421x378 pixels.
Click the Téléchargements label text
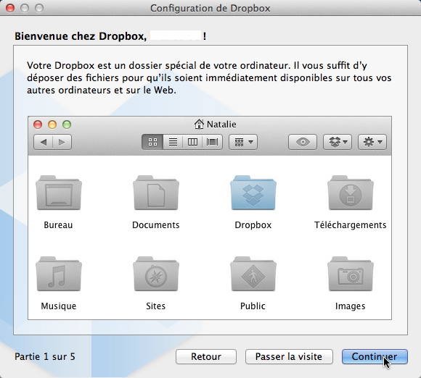coord(350,225)
